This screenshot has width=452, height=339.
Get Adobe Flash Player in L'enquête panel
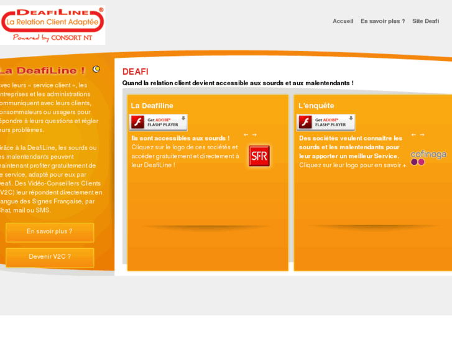tap(326, 123)
